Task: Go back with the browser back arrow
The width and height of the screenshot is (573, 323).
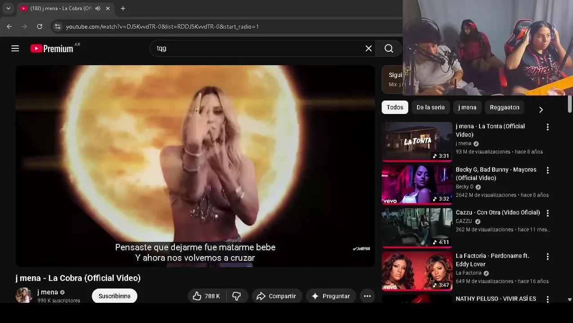Action: 9,26
